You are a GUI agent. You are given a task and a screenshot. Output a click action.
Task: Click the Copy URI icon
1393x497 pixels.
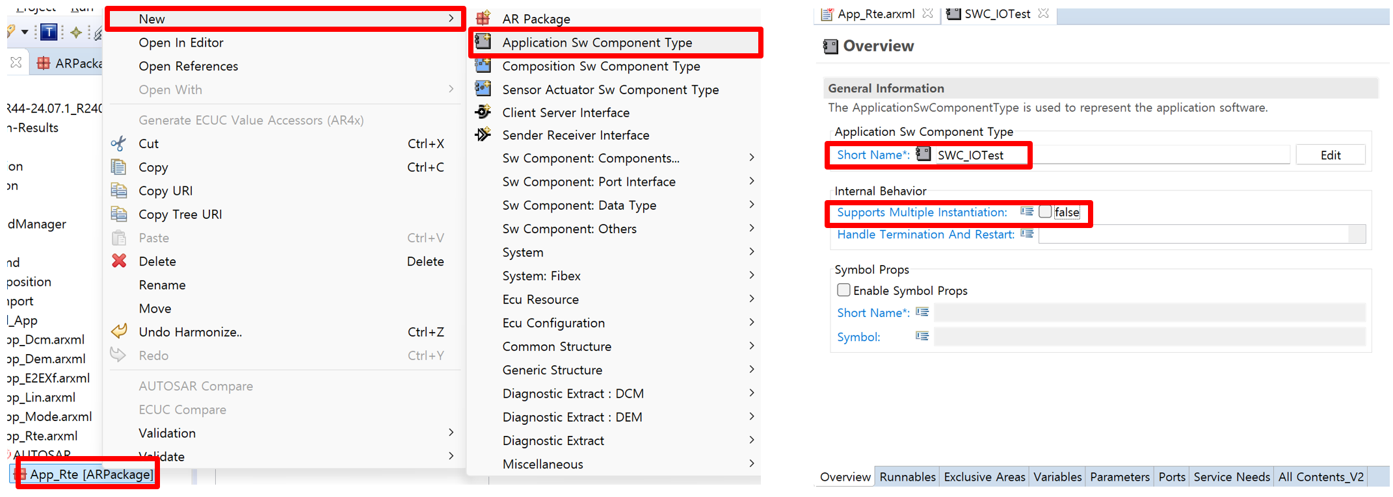tap(118, 190)
